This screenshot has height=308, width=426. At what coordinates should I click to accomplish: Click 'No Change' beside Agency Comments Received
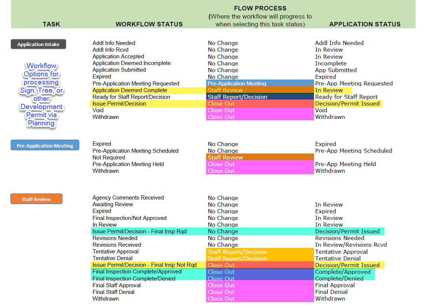click(x=223, y=198)
